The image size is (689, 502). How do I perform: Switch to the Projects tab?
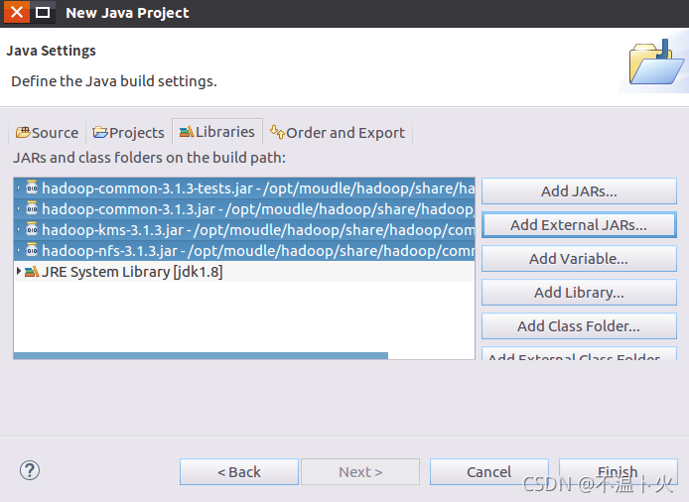pos(128,132)
